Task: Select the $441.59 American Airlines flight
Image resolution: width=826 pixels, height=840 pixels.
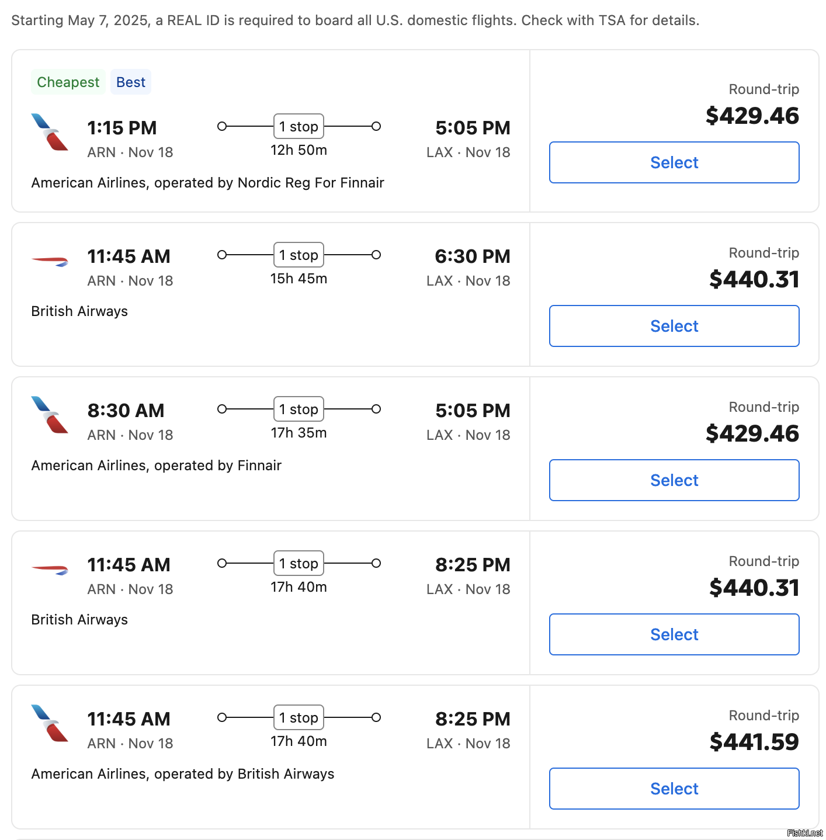Action: pyautogui.click(x=674, y=789)
